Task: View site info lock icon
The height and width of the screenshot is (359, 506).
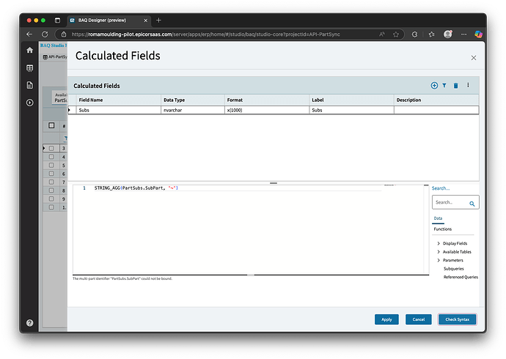Action: coord(64,34)
